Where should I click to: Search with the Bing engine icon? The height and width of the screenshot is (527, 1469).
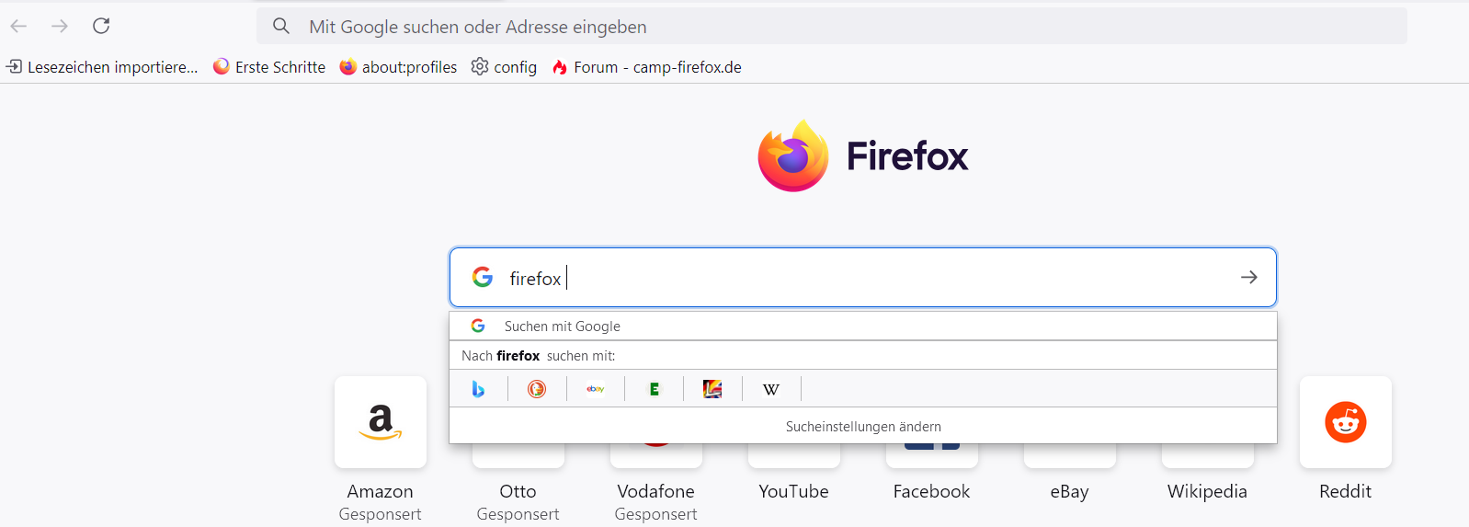pos(478,389)
